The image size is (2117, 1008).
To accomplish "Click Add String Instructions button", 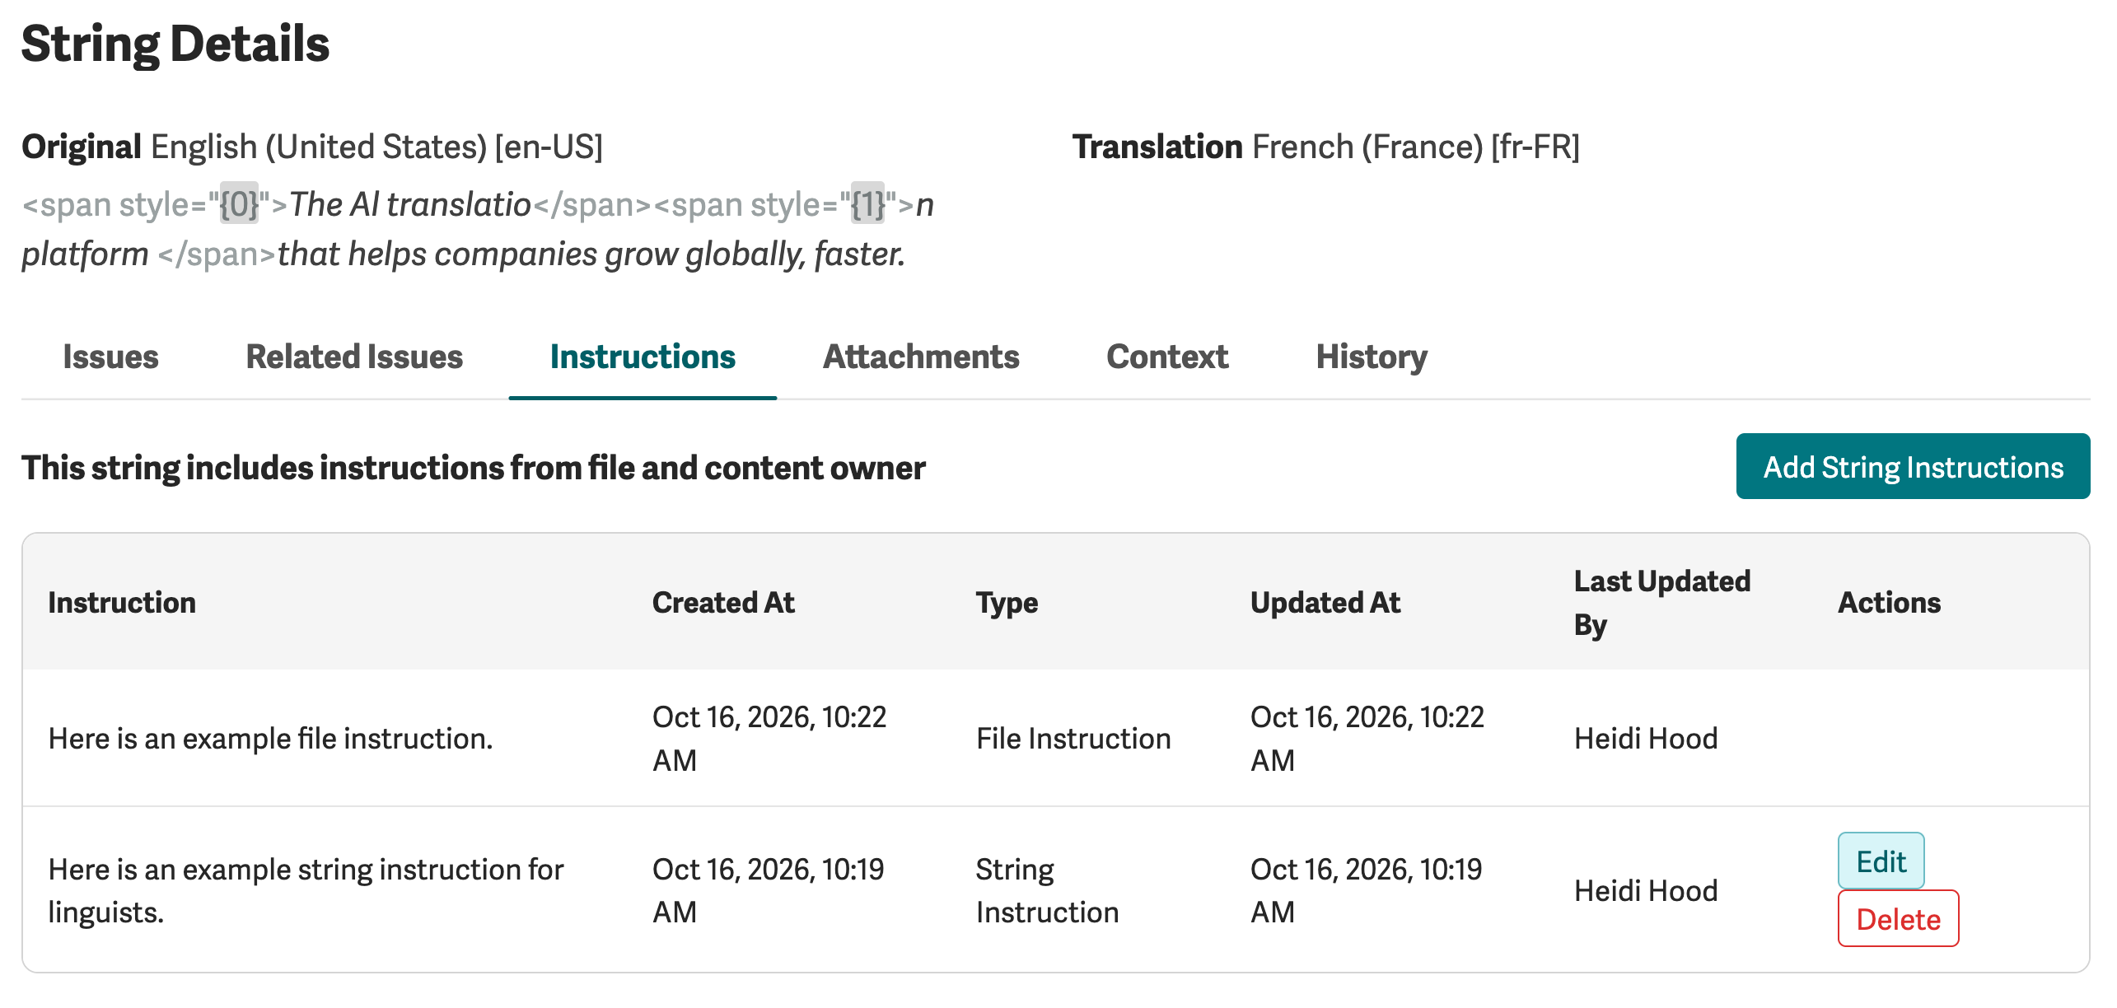I will [1913, 466].
